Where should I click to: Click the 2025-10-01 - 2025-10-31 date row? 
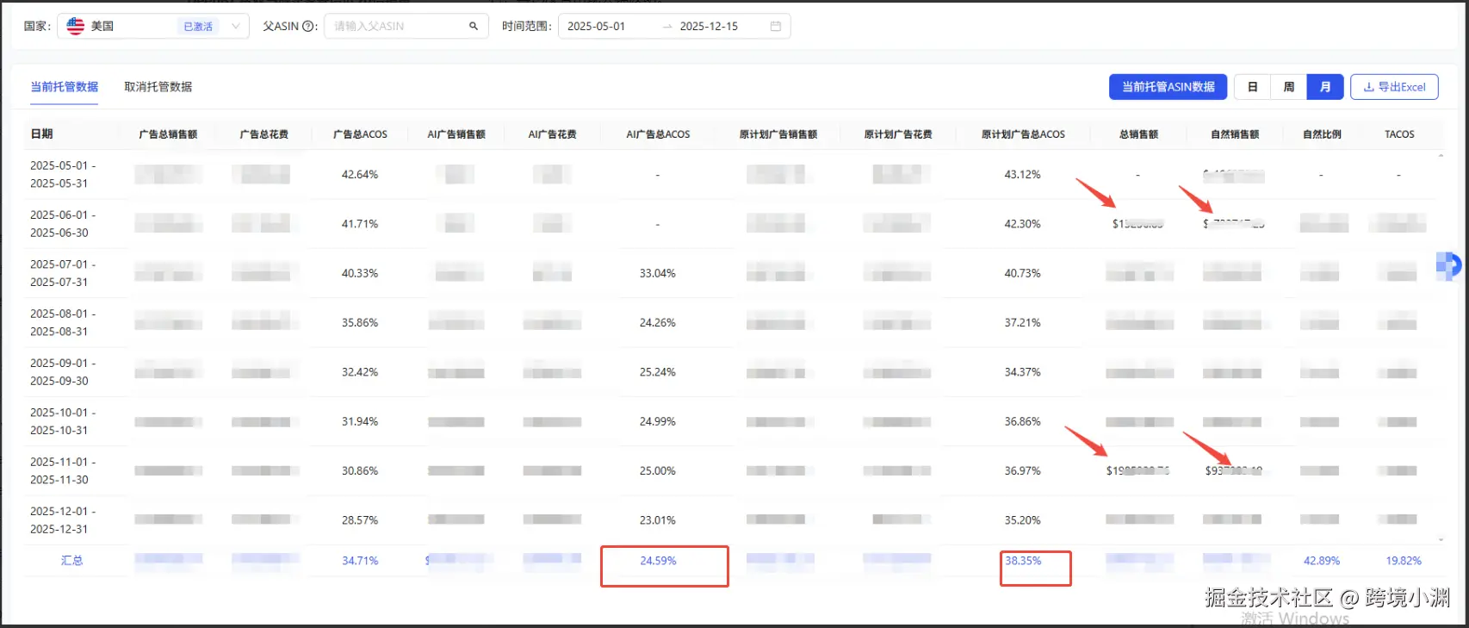63,420
